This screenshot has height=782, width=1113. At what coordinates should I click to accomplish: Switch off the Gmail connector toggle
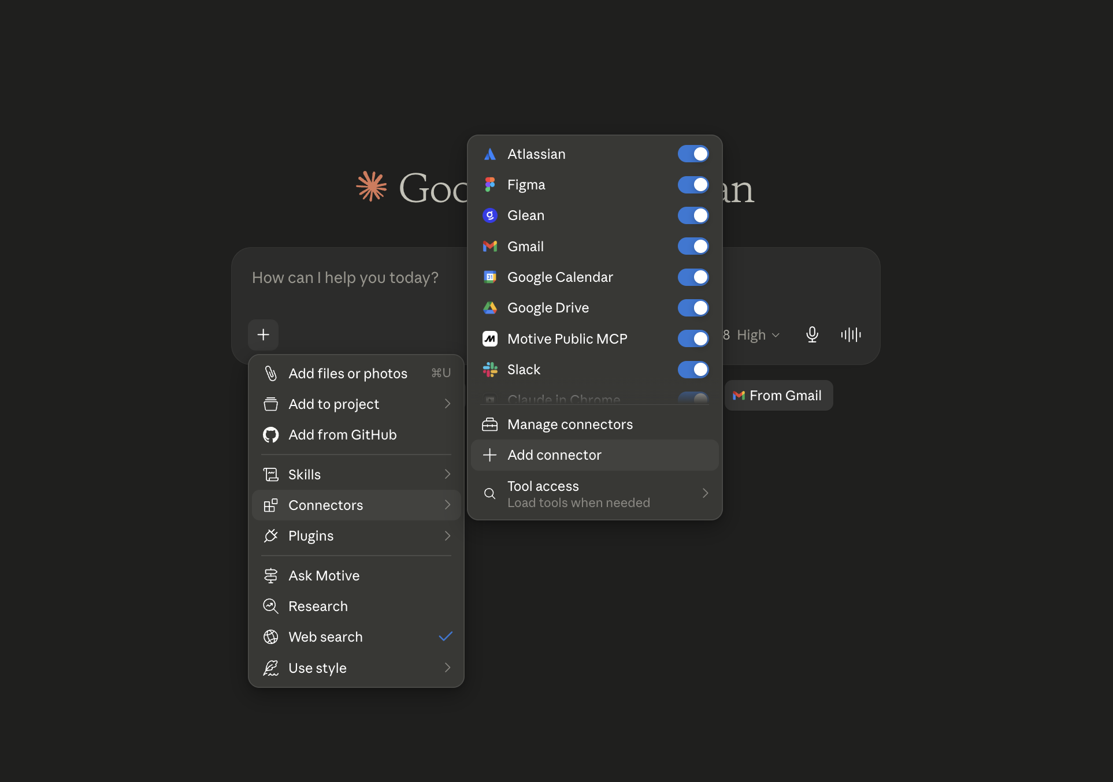click(x=693, y=247)
